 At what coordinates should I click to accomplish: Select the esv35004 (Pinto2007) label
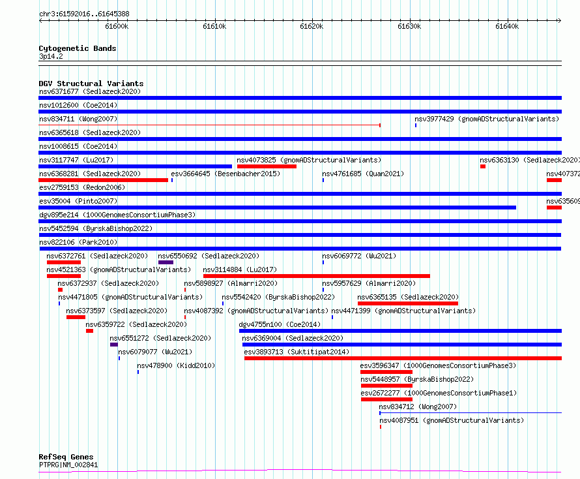(78, 201)
